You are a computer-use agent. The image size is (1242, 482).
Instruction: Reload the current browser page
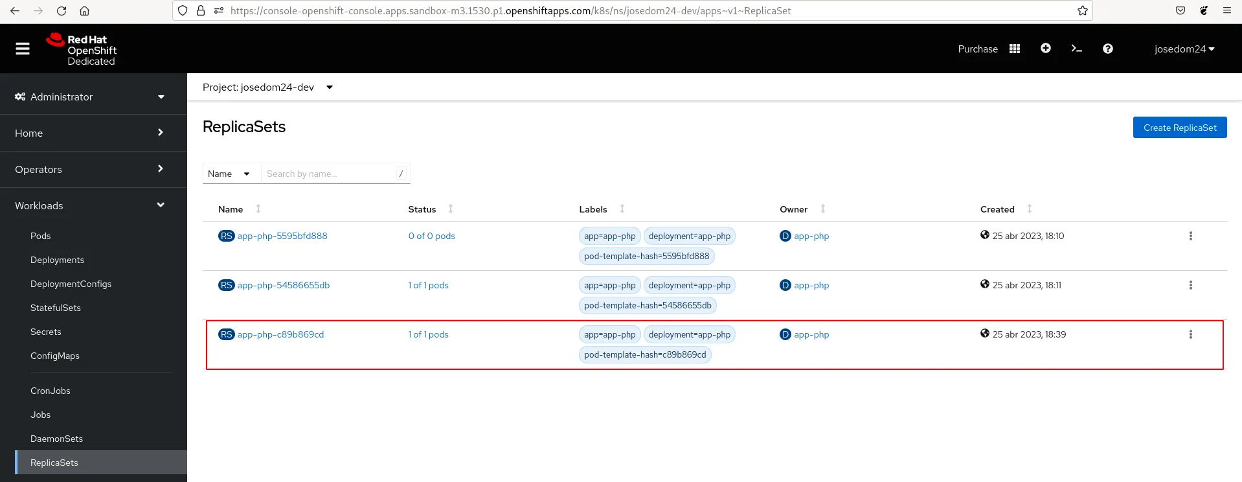pyautogui.click(x=62, y=10)
